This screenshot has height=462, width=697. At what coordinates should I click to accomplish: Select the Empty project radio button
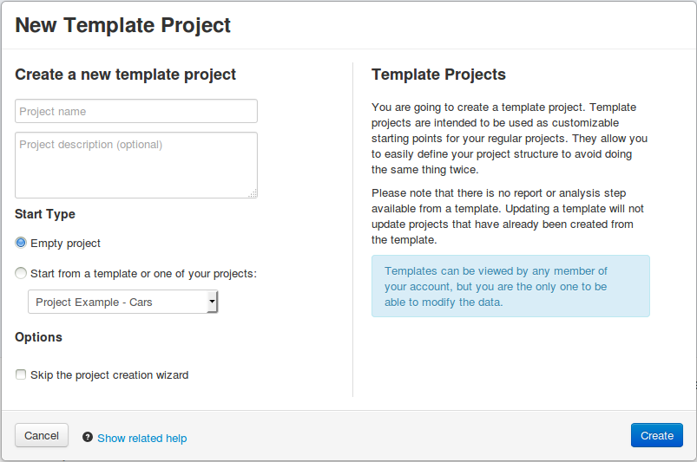point(21,244)
